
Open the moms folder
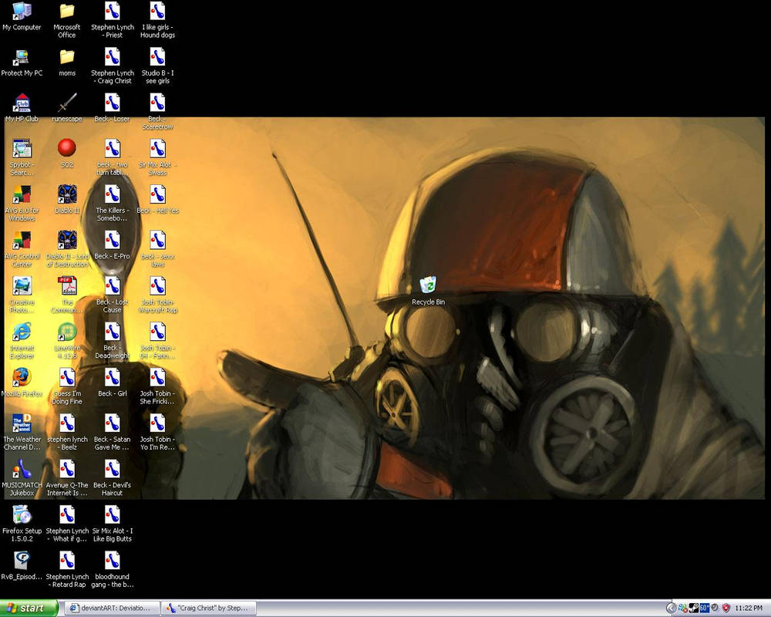(67, 58)
